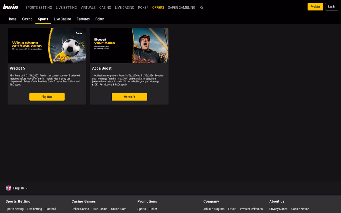Image resolution: width=341 pixels, height=213 pixels.
Task: Click Play Here on Predict 5
Action: [x=47, y=97]
